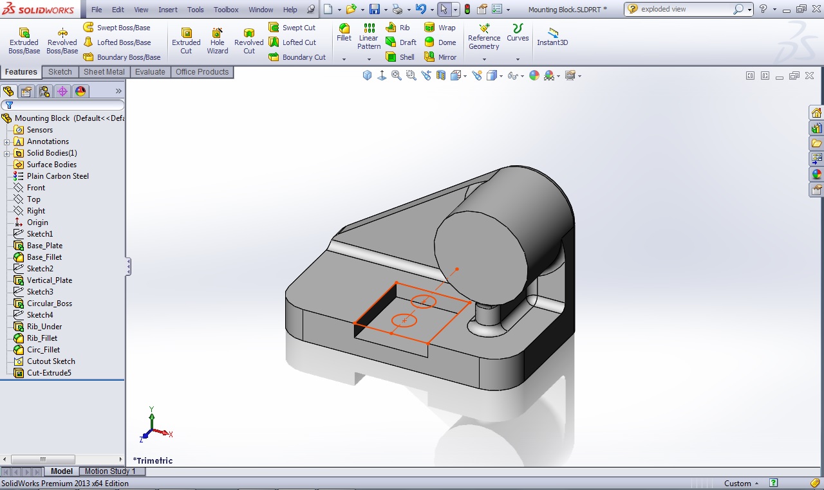The width and height of the screenshot is (824, 490).
Task: Click the Save icon in title toolbar
Action: 374,9
